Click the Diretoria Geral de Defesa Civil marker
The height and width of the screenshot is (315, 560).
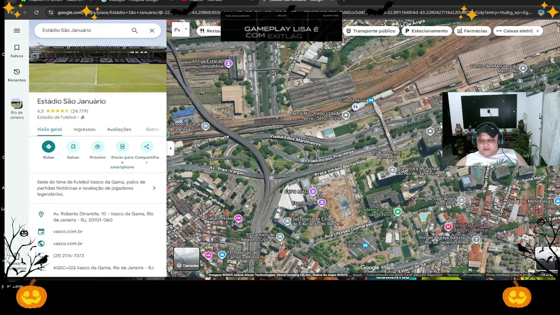pyautogui.click(x=206, y=126)
